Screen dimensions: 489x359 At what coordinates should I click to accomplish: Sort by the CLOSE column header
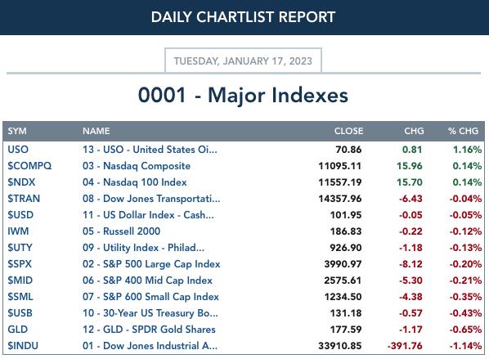(x=348, y=131)
